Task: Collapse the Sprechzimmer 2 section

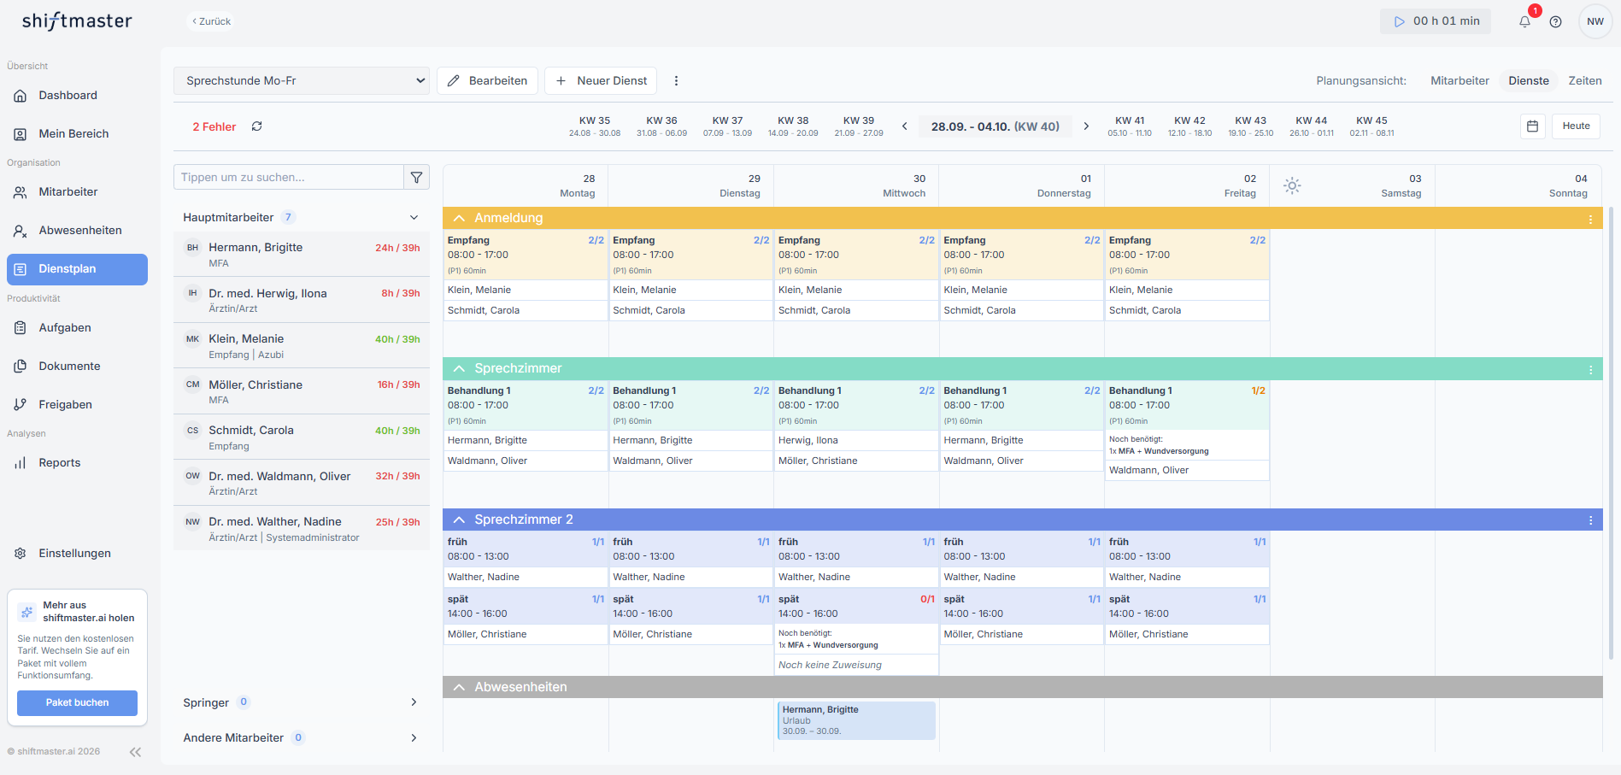Action: click(x=459, y=520)
